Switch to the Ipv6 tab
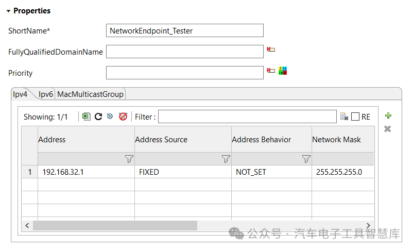413x250 pixels. point(45,94)
